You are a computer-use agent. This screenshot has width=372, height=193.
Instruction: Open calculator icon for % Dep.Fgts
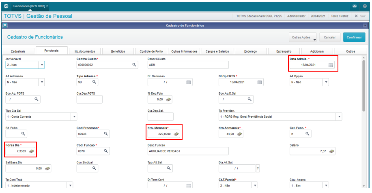pyautogui.click(x=168, y=100)
